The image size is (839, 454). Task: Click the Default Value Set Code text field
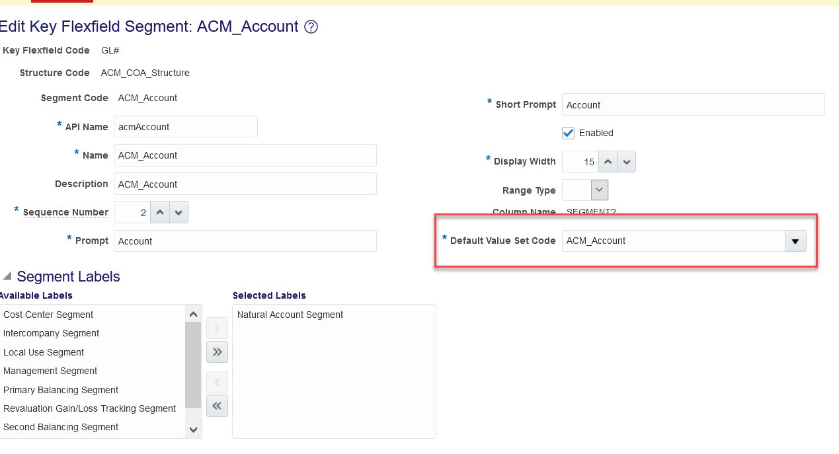pos(673,241)
